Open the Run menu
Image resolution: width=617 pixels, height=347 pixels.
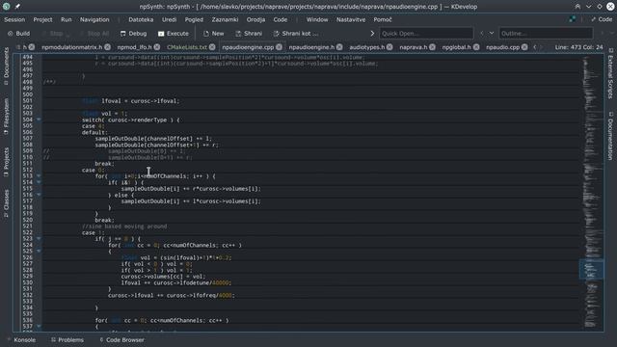[67, 19]
